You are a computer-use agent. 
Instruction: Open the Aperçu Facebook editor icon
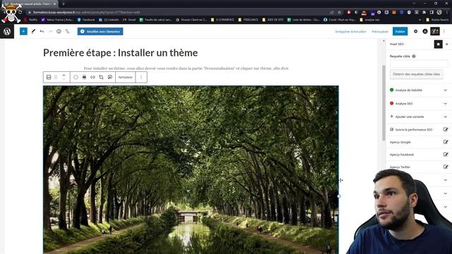446,155
